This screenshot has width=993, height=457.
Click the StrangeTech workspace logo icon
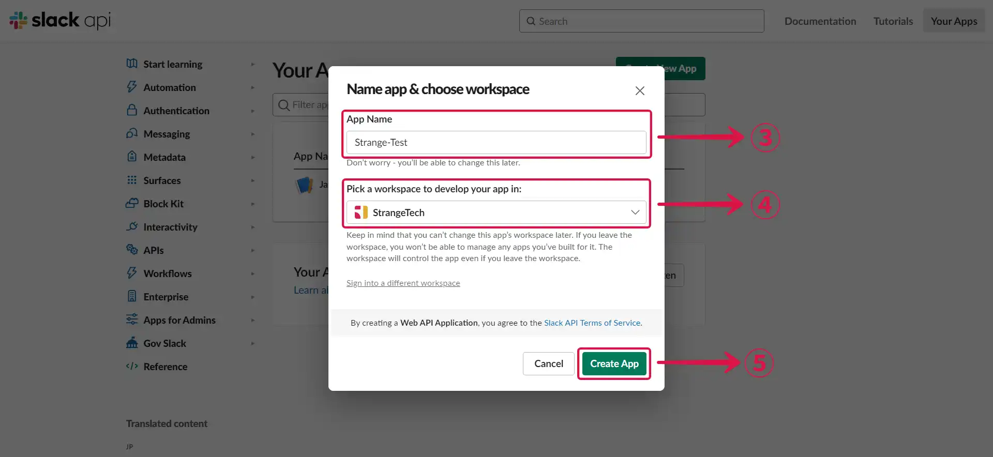(x=361, y=212)
